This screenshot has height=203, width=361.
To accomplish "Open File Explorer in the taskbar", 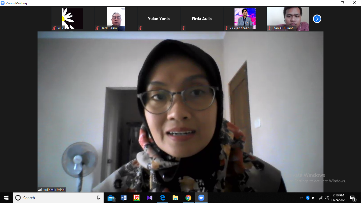I will point(175,198).
